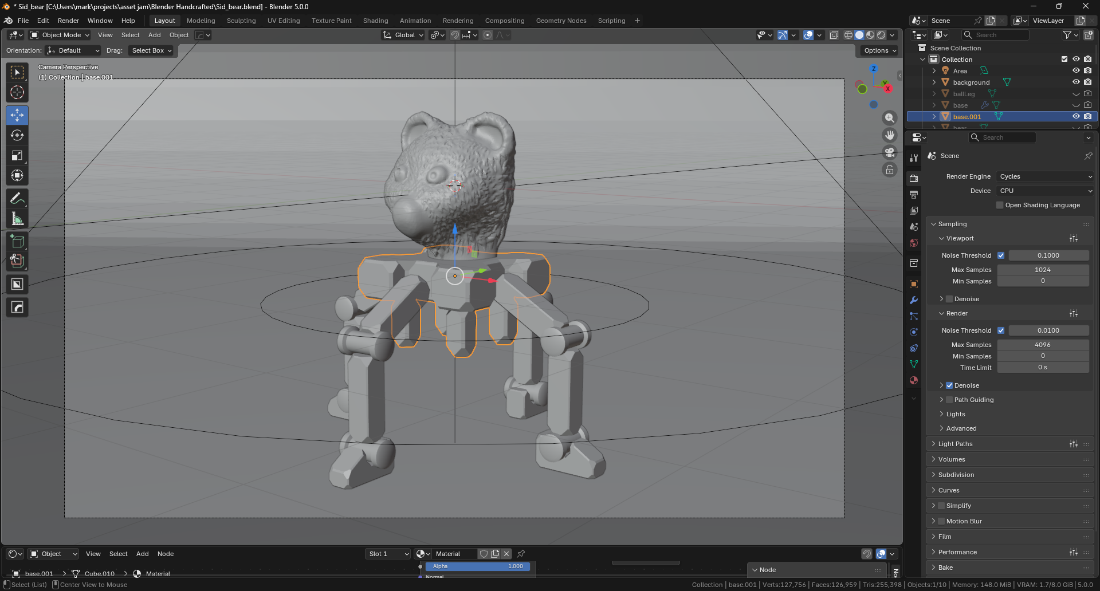Expand the Light Paths panel
1100x591 pixels.
955,444
